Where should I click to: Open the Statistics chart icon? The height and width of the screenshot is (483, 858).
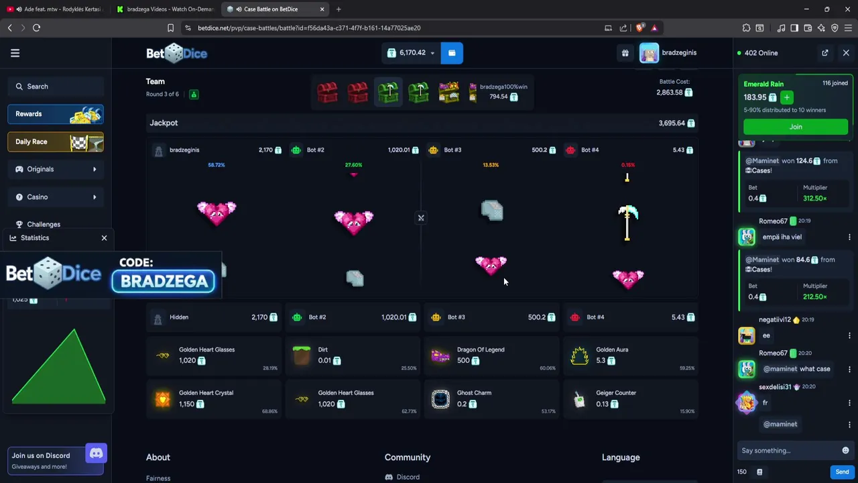point(13,237)
